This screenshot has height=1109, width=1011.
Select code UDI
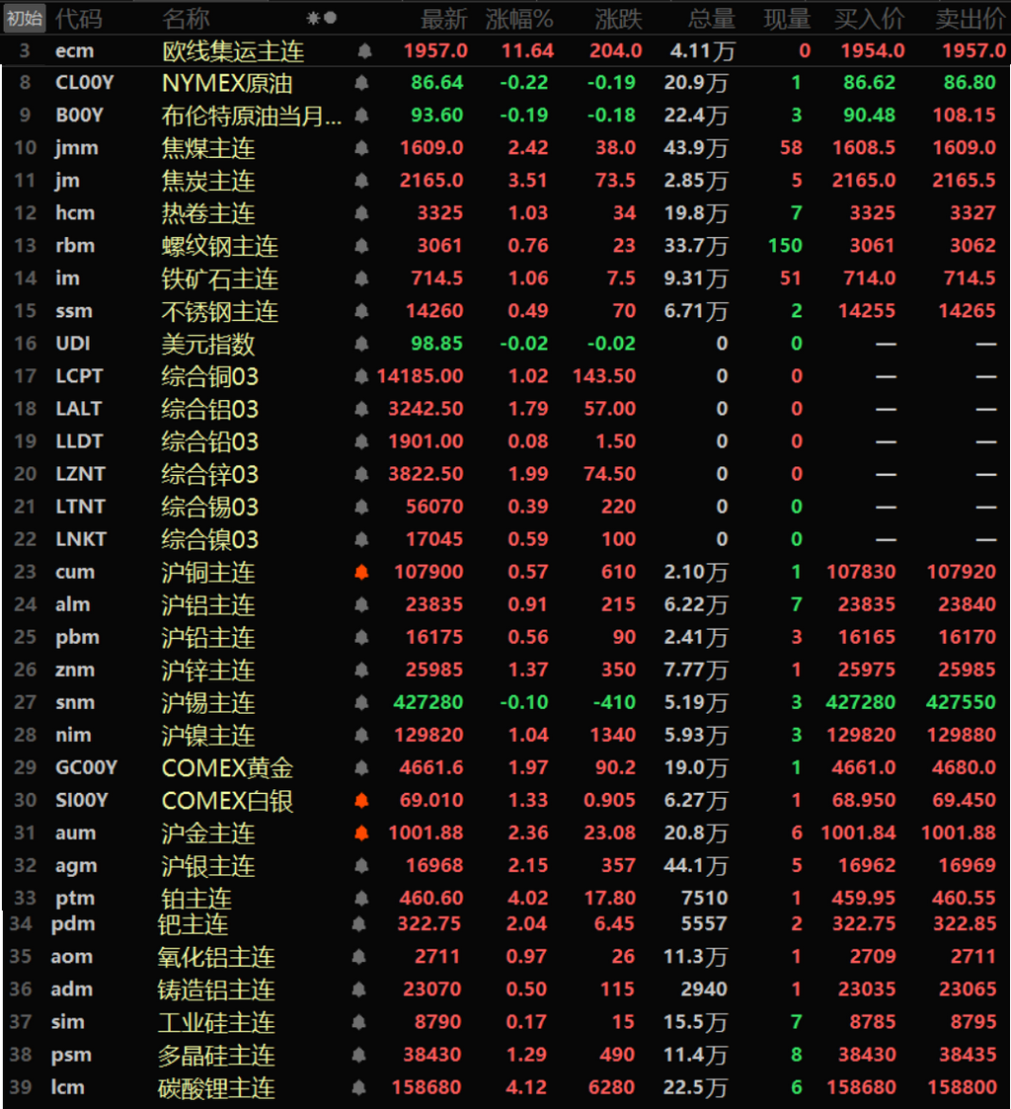tap(73, 344)
